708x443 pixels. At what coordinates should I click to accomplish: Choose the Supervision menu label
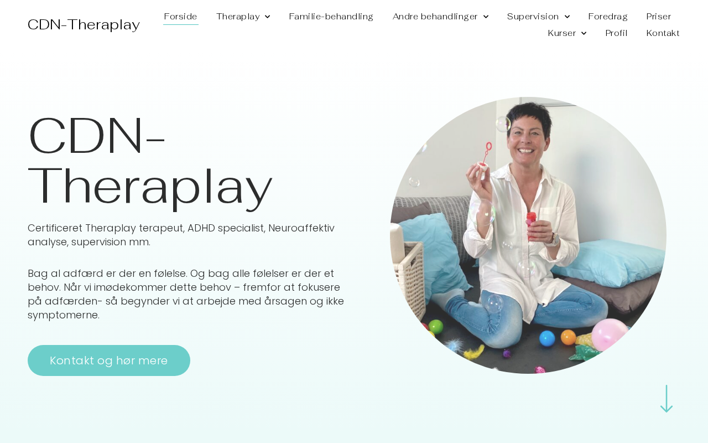pyautogui.click(x=533, y=17)
